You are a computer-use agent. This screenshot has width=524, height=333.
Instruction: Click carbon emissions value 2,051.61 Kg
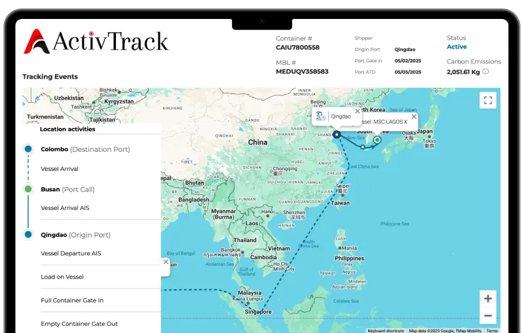463,72
